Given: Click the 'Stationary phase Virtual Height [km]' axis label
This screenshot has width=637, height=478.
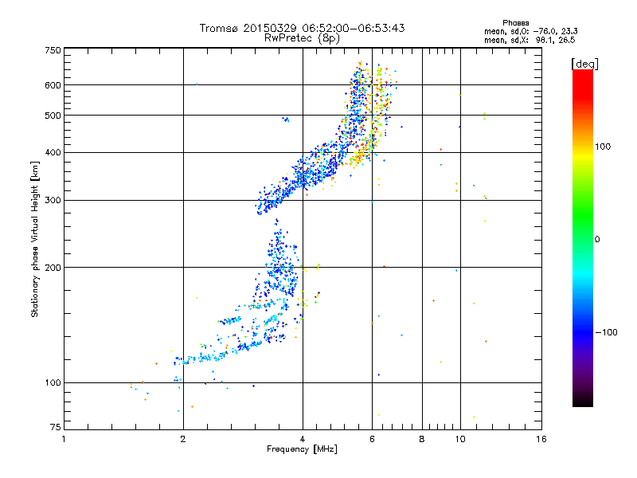Looking at the screenshot, I should pos(35,239).
